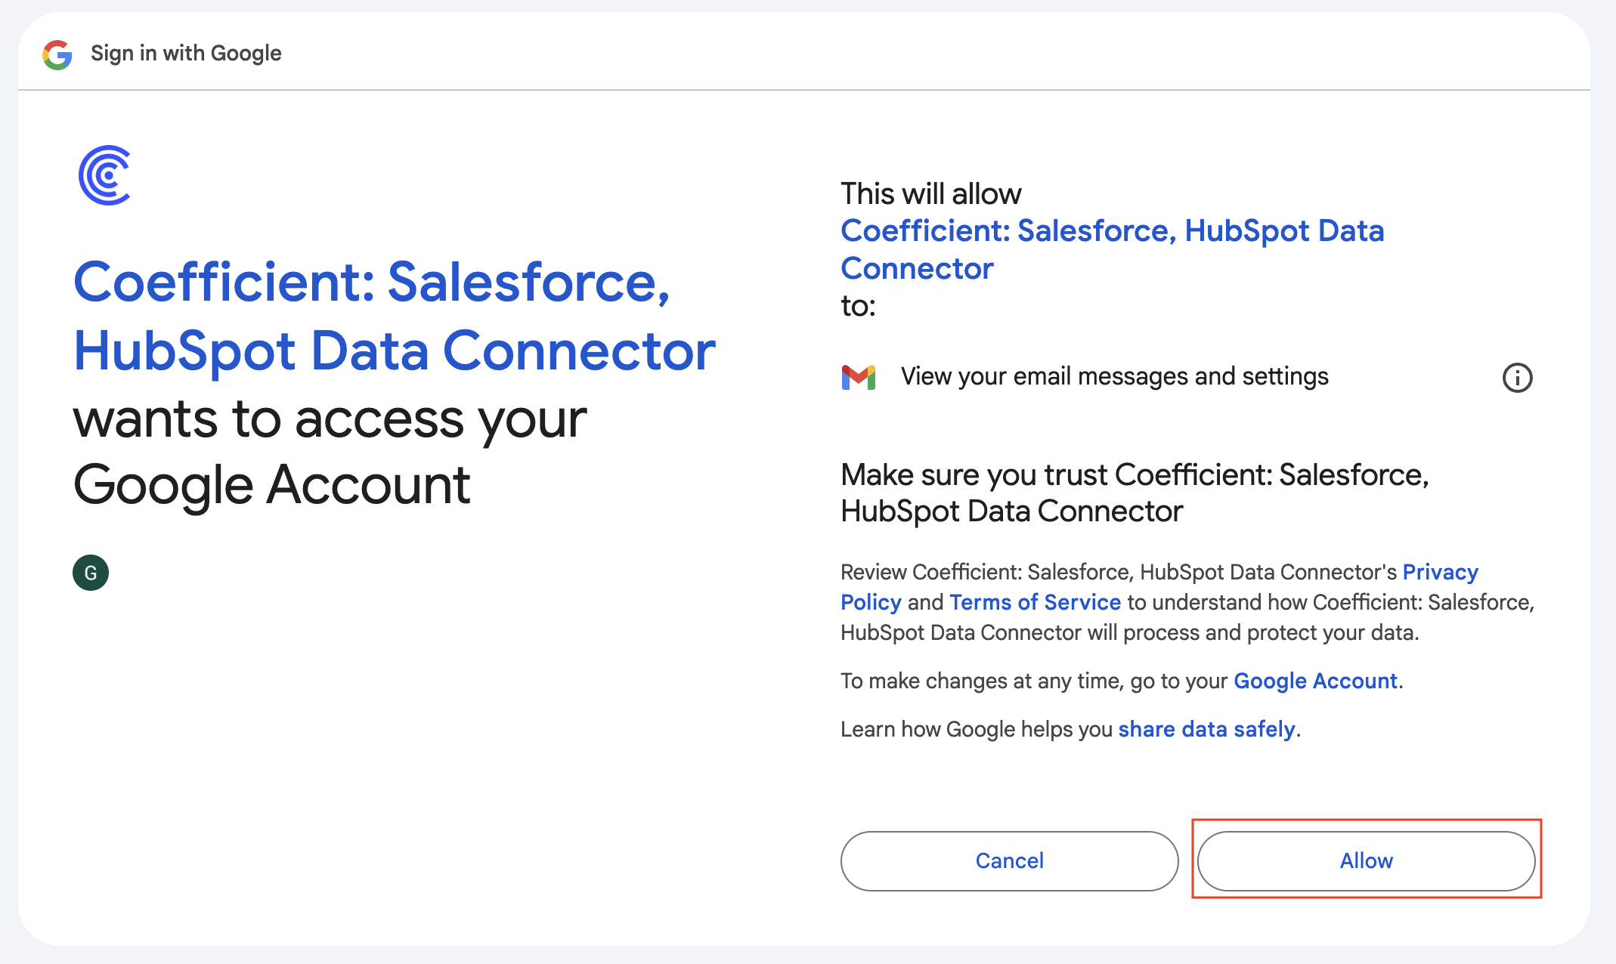Click the Google G logo in header
This screenshot has height=964, width=1616.
click(x=57, y=54)
